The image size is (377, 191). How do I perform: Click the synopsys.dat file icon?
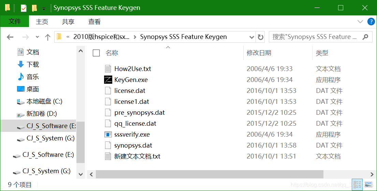(108, 146)
